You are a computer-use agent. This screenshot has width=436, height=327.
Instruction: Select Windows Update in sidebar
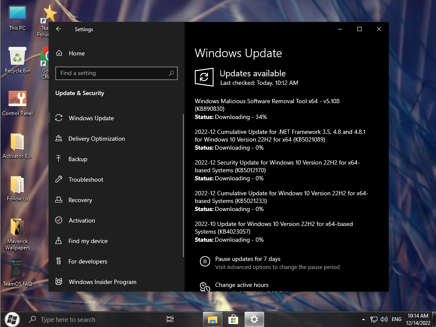pyautogui.click(x=91, y=118)
